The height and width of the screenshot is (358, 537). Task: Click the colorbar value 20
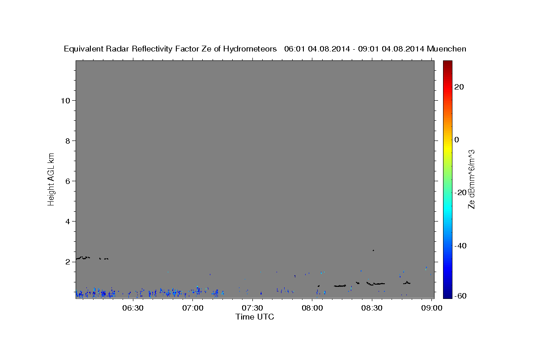click(x=459, y=87)
